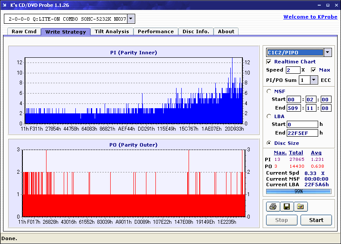Uncheck the Max speed checkbox
Screen dimensions: 341x244
[313, 70]
